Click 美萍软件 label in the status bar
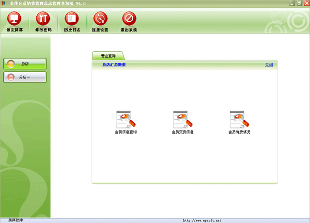 point(15,220)
